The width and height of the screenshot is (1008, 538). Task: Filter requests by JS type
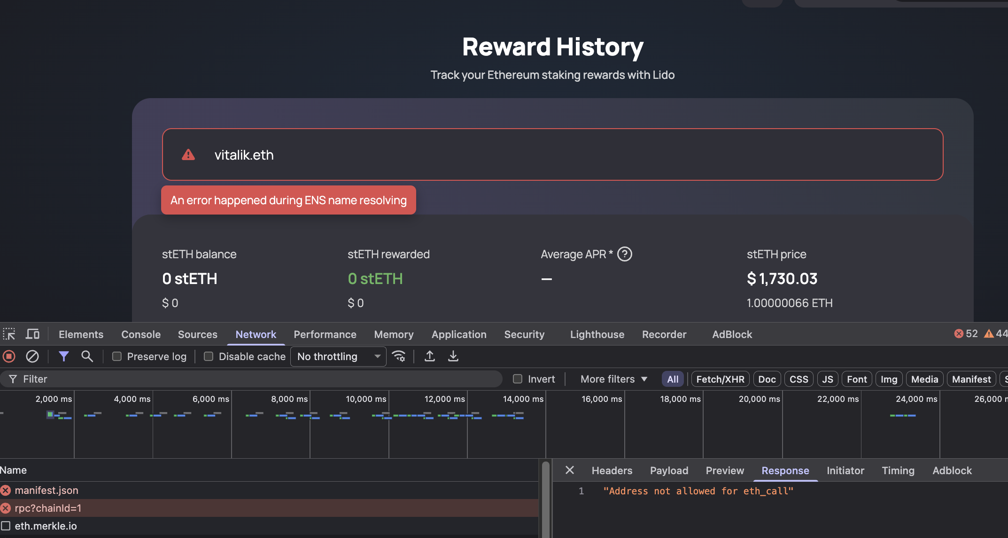click(828, 379)
